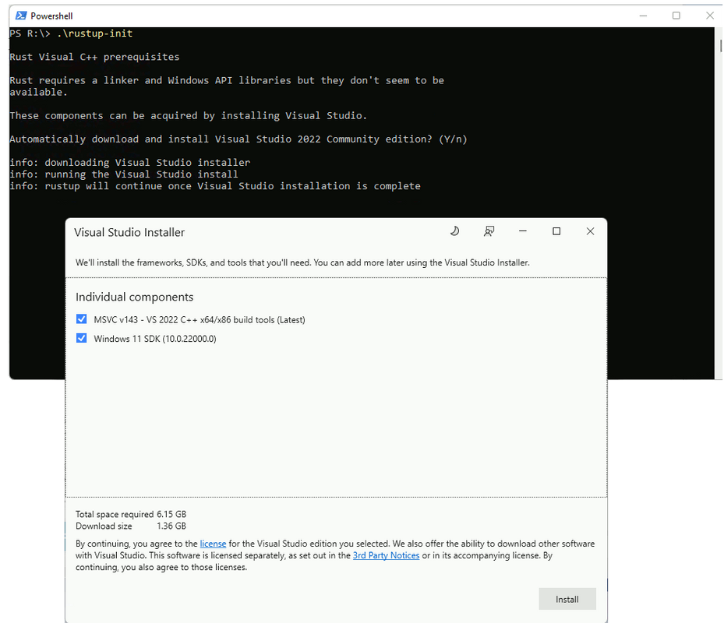Close the Visual Studio Installer window

(x=590, y=231)
